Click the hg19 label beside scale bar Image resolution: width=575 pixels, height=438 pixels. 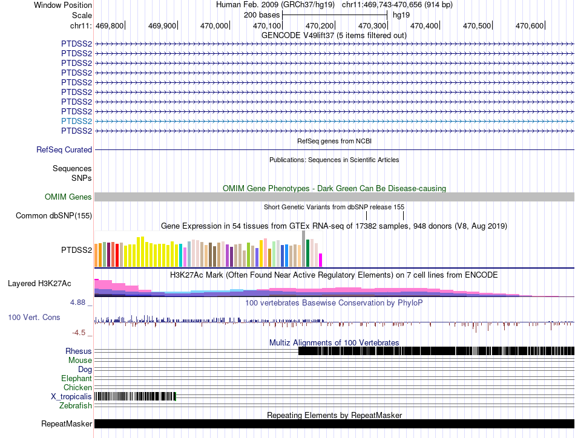(x=401, y=15)
